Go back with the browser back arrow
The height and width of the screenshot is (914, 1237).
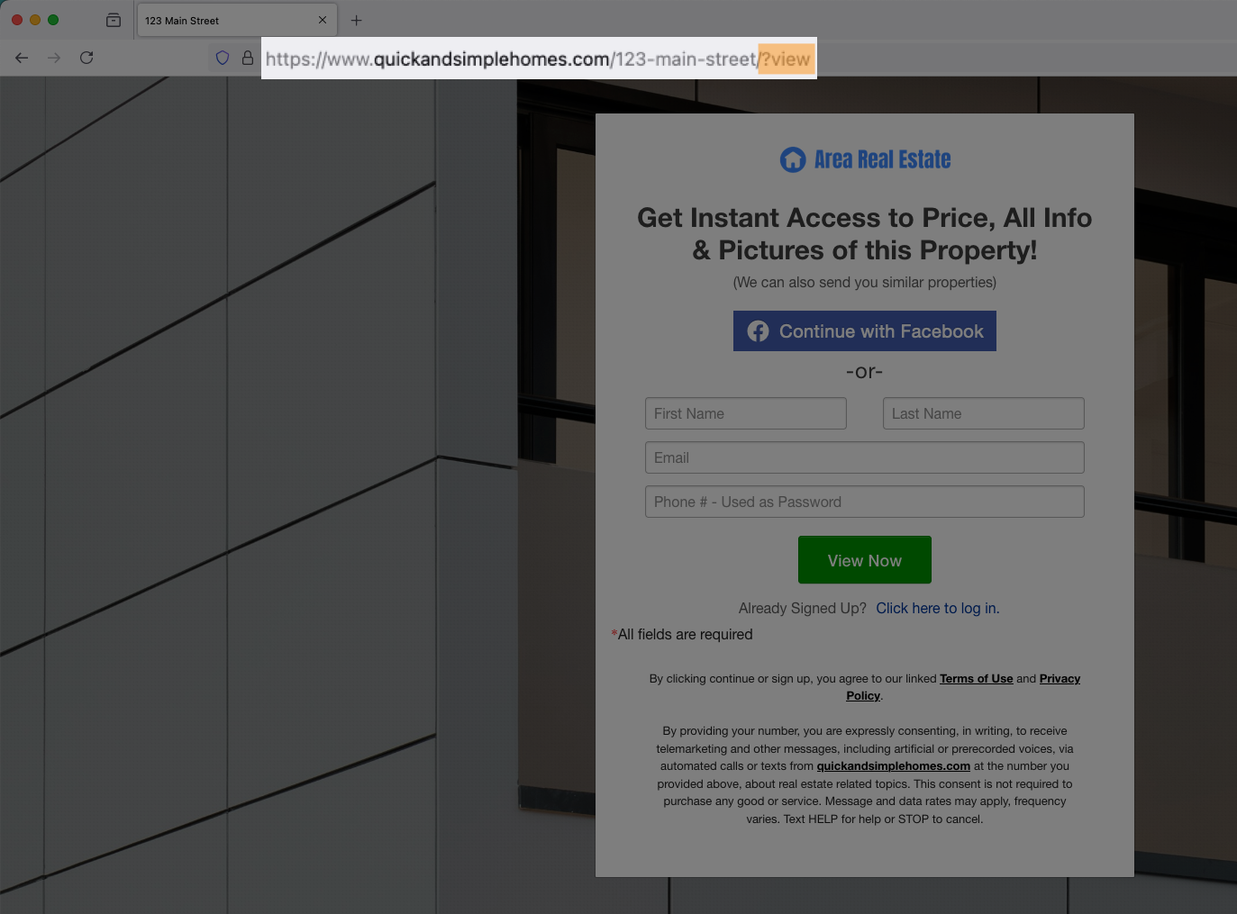pyautogui.click(x=22, y=58)
